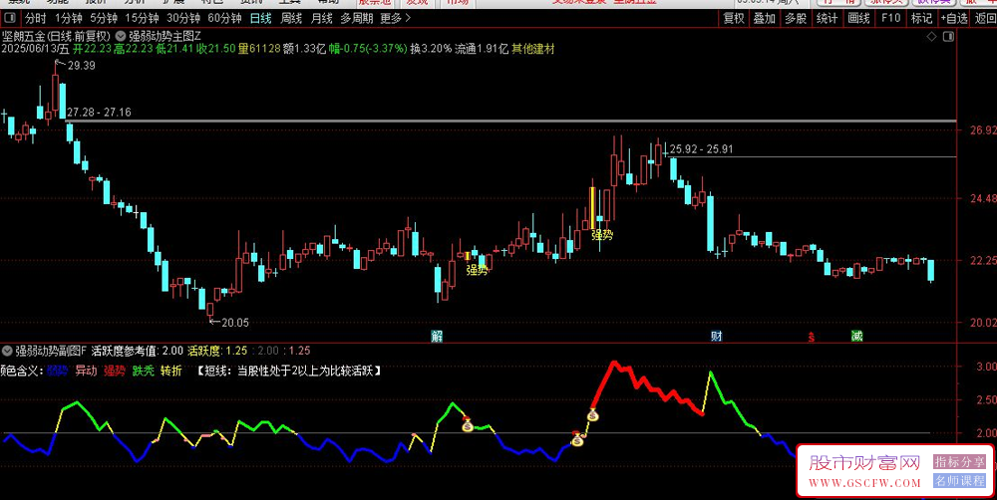Click the diamond icon at chart top-right
The width and height of the screenshot is (997, 500).
[931, 36]
